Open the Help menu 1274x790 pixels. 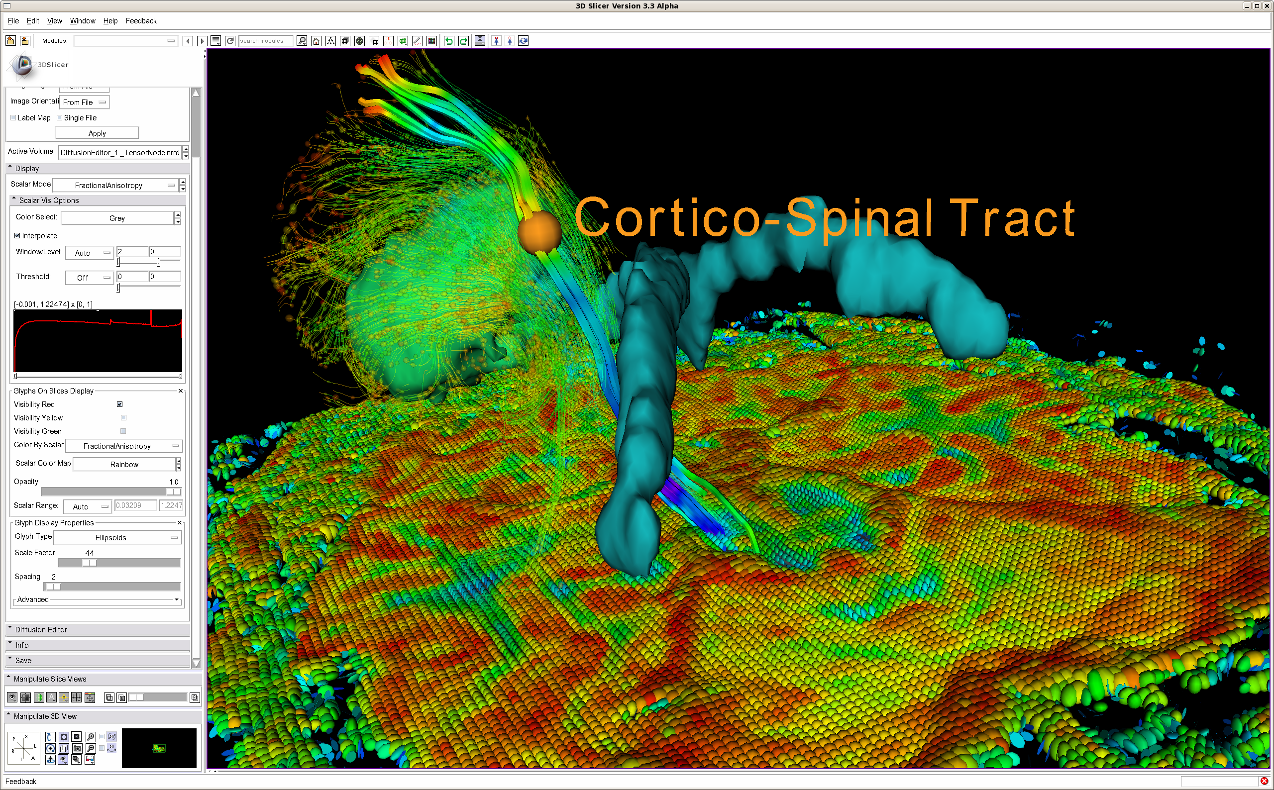(x=110, y=21)
